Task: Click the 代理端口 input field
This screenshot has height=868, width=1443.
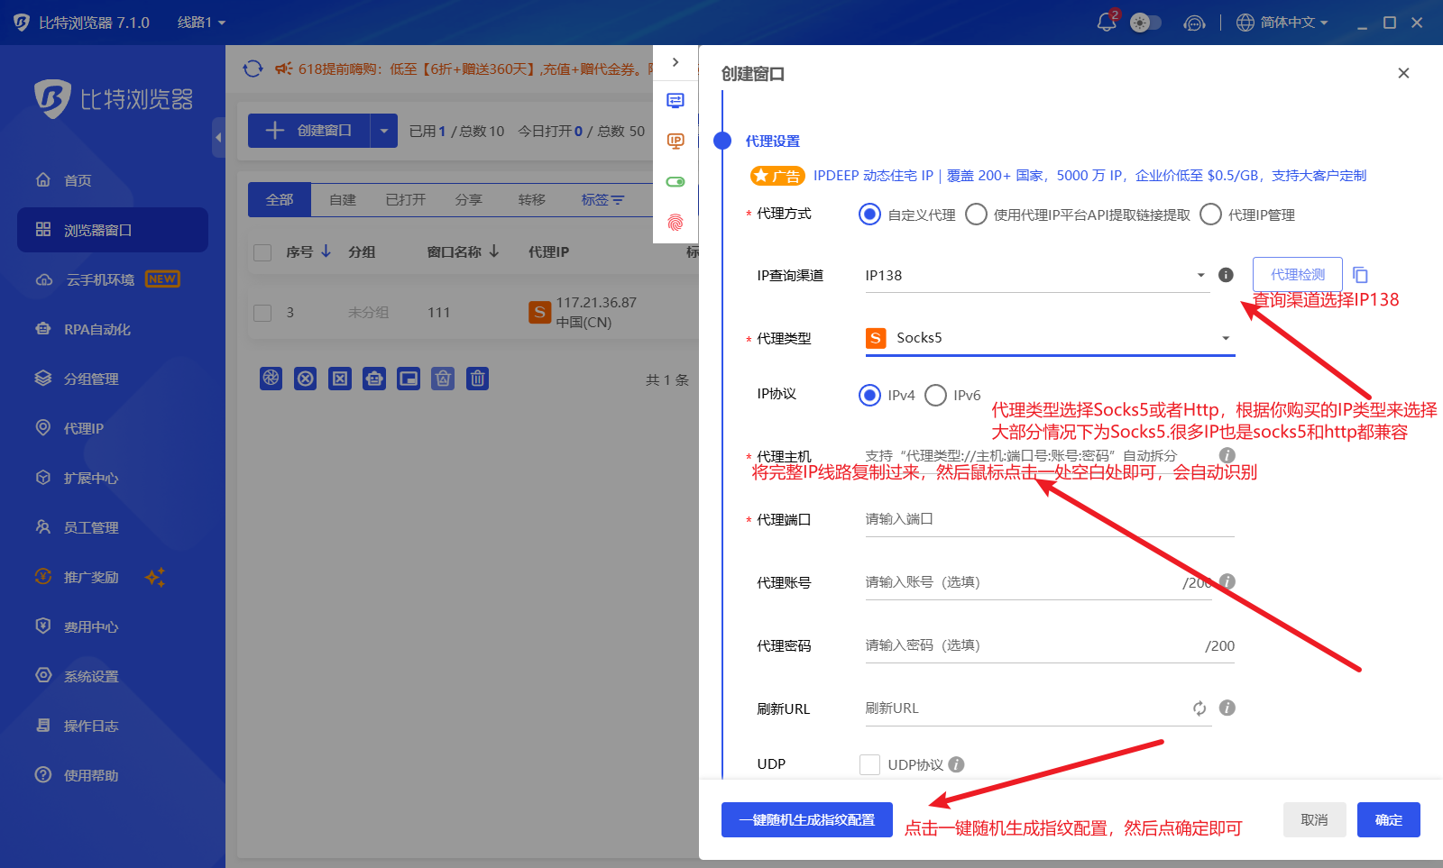Action: point(1050,519)
